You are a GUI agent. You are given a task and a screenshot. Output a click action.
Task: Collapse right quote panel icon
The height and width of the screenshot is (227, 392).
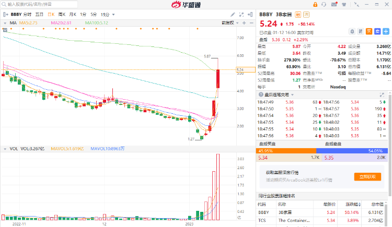[x=250, y=15]
